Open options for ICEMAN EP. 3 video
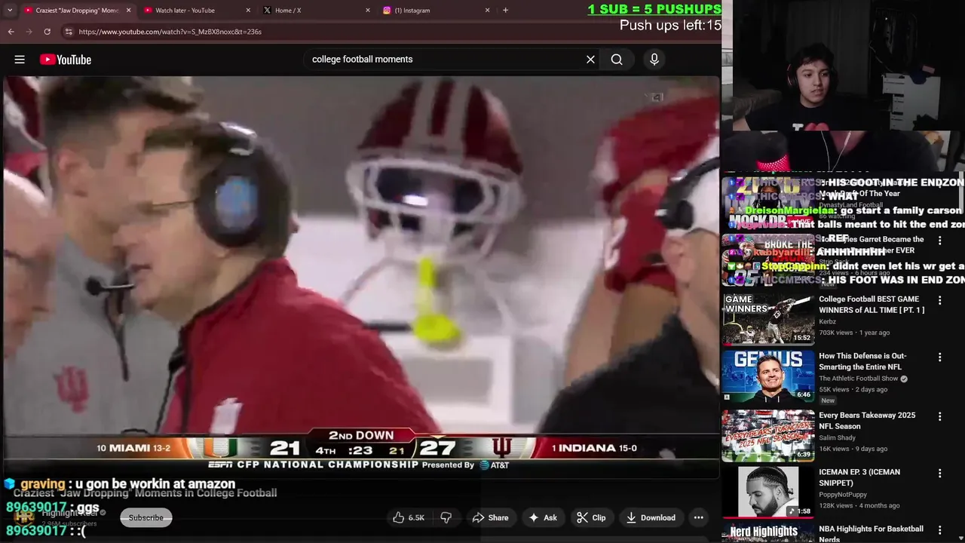 pyautogui.click(x=939, y=474)
